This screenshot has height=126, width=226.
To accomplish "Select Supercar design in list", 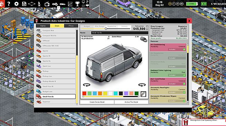I will 56,102.
